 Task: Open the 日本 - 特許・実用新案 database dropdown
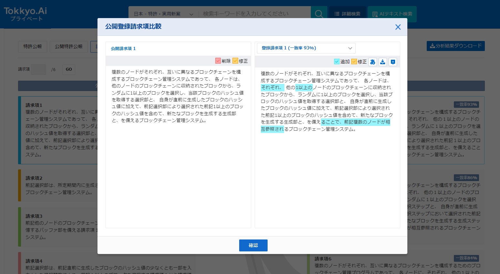click(x=163, y=14)
